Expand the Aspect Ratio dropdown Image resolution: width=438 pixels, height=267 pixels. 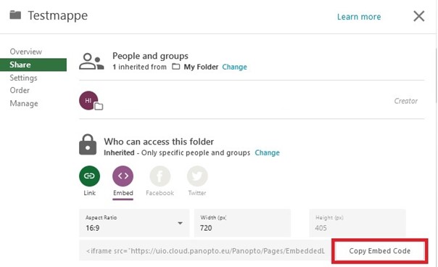134,223
